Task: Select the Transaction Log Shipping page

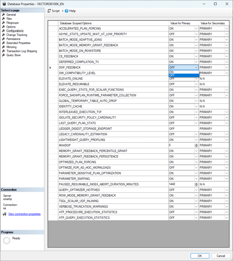Action: [x=21, y=51]
